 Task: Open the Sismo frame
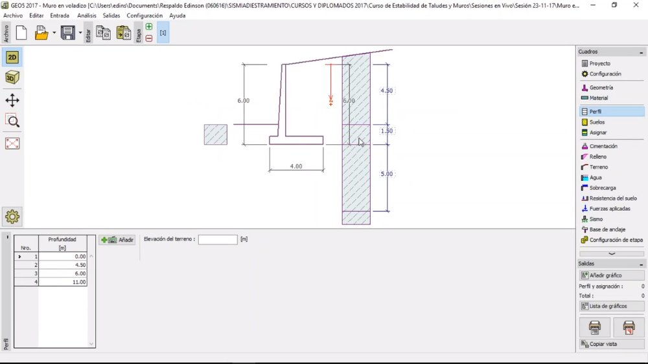coord(611,219)
